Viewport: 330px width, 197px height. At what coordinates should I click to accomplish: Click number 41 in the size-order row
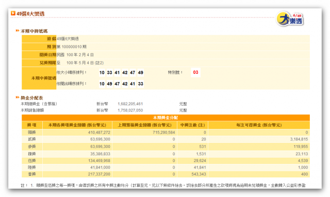coord(117,73)
